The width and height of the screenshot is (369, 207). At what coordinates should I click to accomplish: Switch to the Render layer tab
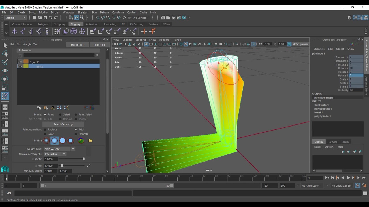[x=333, y=142]
